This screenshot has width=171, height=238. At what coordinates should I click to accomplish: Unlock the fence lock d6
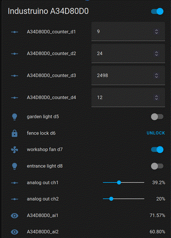(155, 133)
